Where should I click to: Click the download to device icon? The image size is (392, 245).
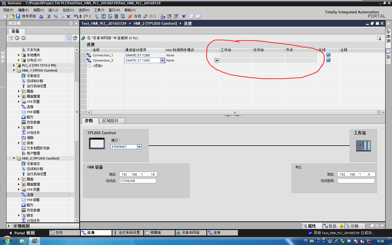pyautogui.click(x=103, y=16)
